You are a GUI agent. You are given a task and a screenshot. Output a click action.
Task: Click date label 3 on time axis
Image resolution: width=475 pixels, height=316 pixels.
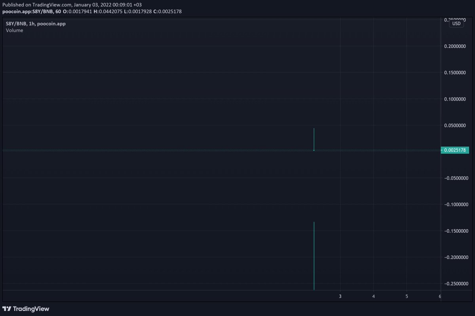[340, 296]
